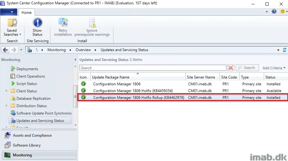This screenshot has width=288, height=161.
Task: Click Monitoring in the breadcrumb
Action: coord(57,50)
